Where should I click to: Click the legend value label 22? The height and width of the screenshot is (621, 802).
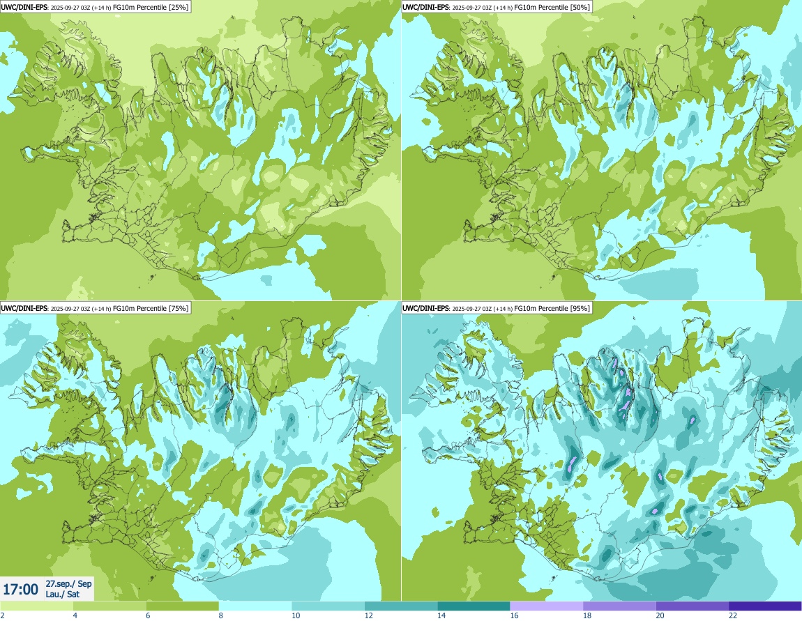733,615
